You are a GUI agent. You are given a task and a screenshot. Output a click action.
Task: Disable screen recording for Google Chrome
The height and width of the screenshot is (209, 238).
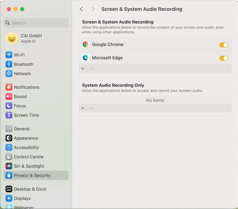223,45
